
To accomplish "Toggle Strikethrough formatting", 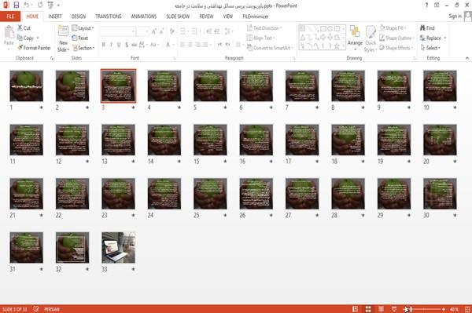I will (135, 45).
